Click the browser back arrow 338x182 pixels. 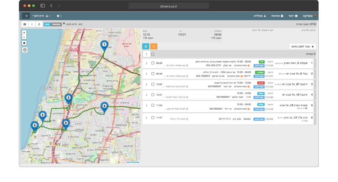(x=51, y=6)
